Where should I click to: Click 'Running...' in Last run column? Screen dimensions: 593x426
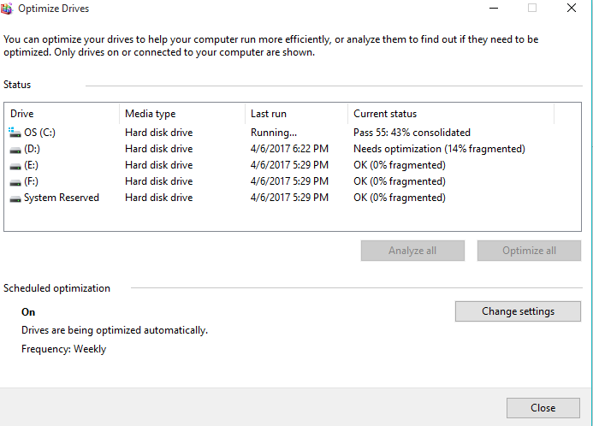tap(274, 133)
